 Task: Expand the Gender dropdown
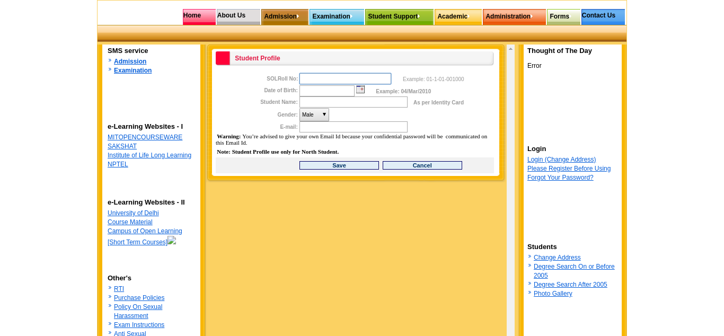pos(314,115)
